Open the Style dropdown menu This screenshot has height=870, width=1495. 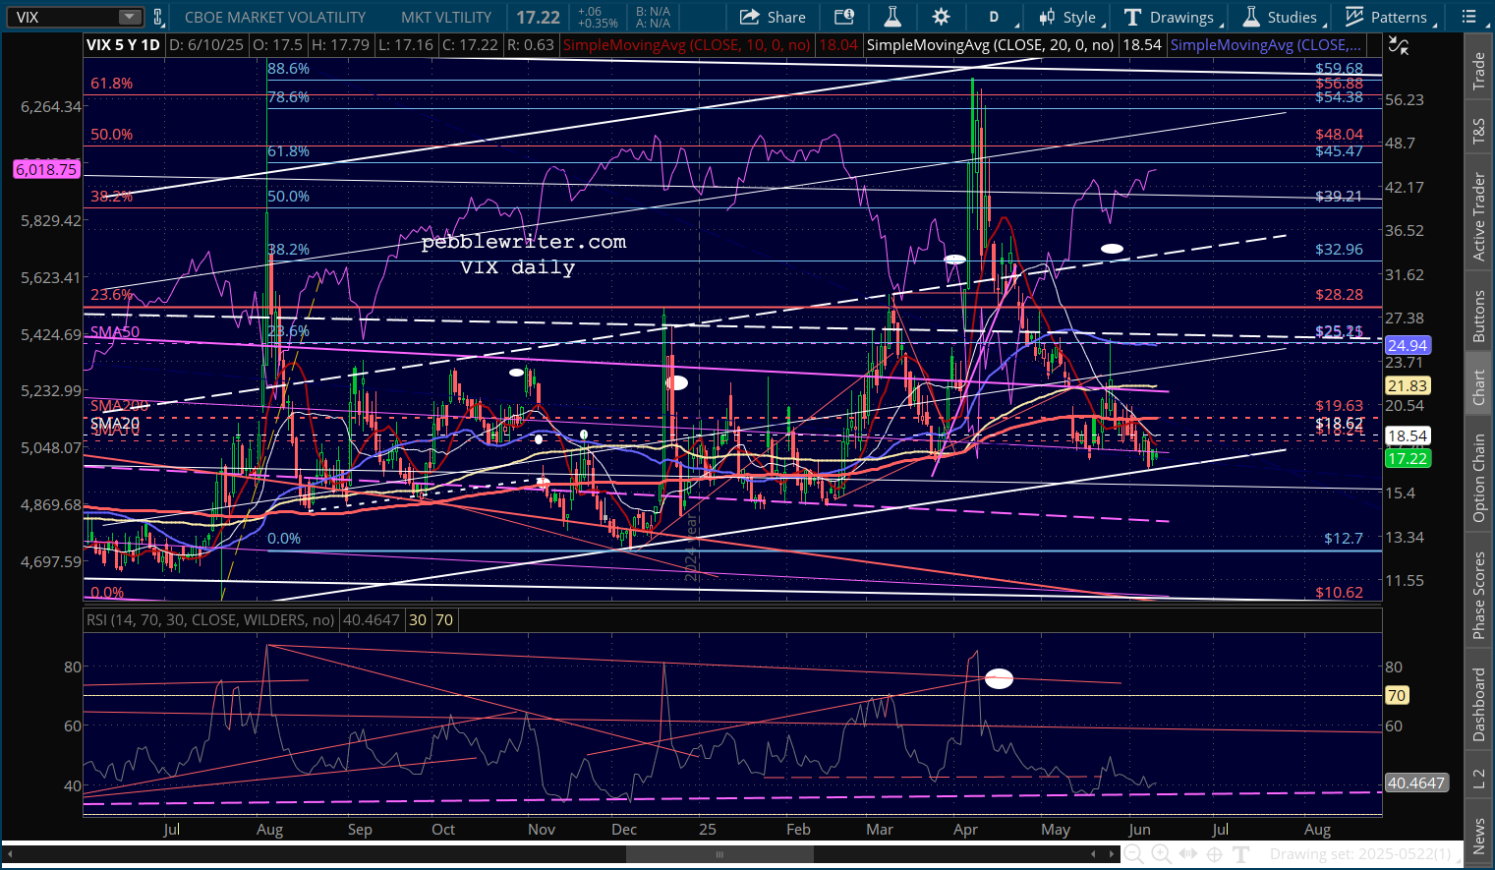(1067, 17)
